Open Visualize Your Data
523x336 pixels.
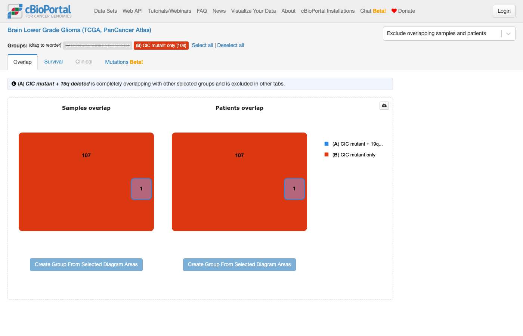click(253, 11)
